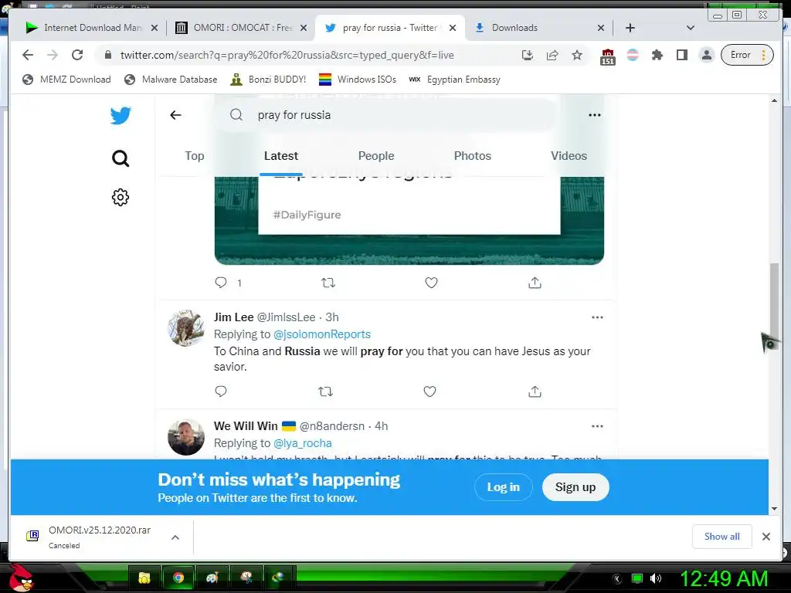Open MEMZ Download bookmark
The image size is (791, 593).
click(66, 80)
